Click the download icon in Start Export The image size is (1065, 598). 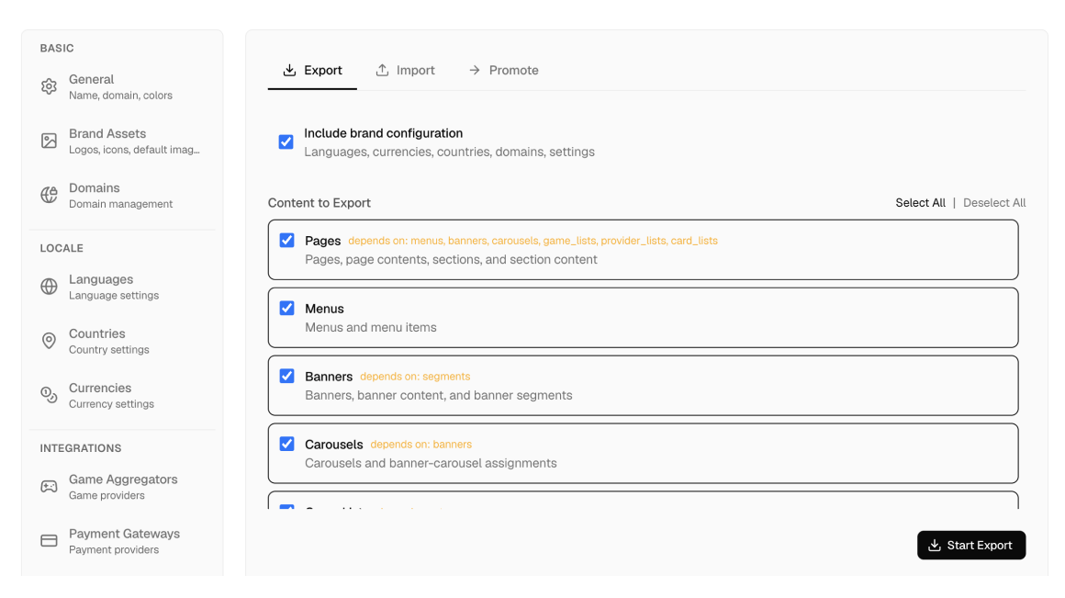pos(935,545)
